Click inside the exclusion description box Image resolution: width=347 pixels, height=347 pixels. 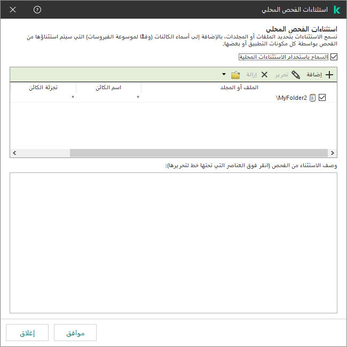coord(173,243)
